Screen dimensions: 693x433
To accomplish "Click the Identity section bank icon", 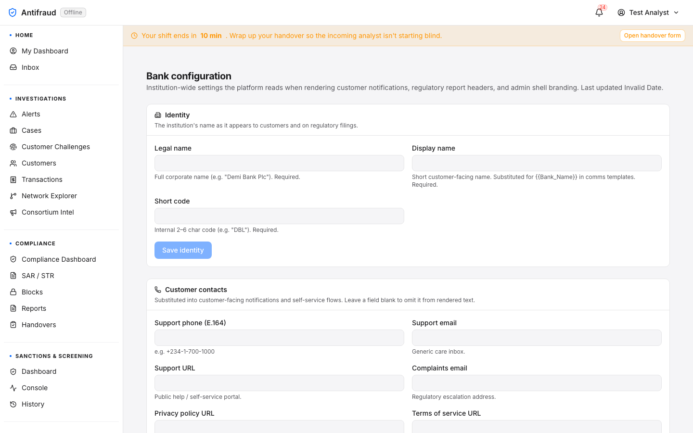I will click(x=158, y=115).
